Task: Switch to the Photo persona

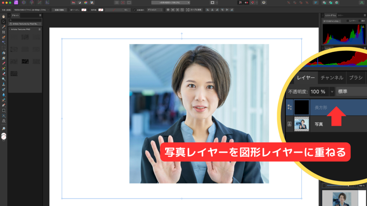Action: click(16, 3)
